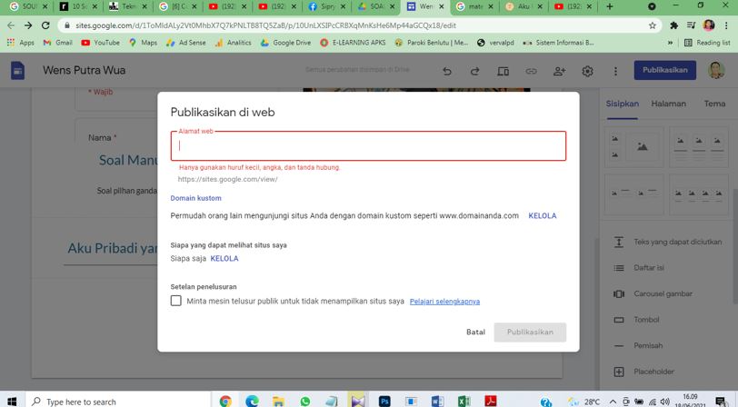Switch to the Halaman tab
Viewport: 738px width, 407px height.
(668, 104)
